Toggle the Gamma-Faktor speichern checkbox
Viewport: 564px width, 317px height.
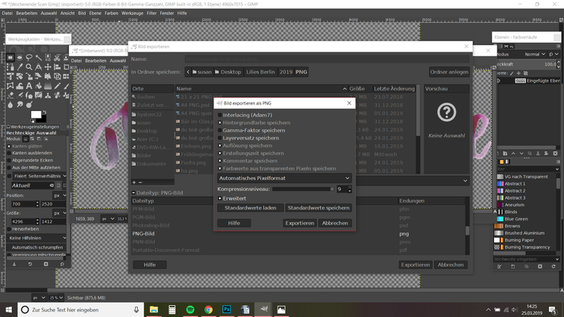click(221, 131)
